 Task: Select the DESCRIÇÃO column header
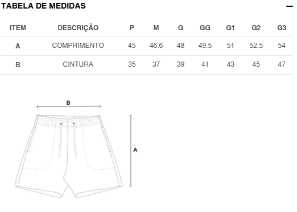pos(78,28)
